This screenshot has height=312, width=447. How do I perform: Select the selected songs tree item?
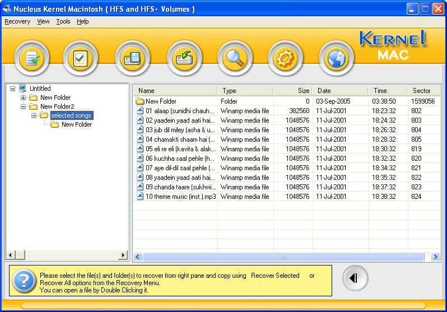71,115
